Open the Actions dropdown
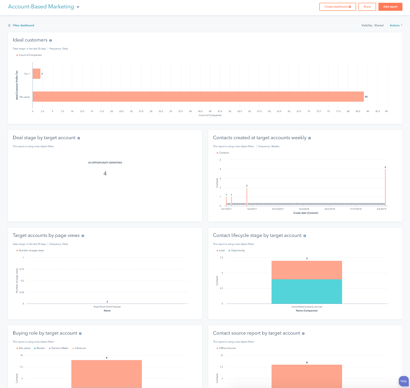Image resolution: width=410 pixels, height=388 pixels. click(x=395, y=25)
